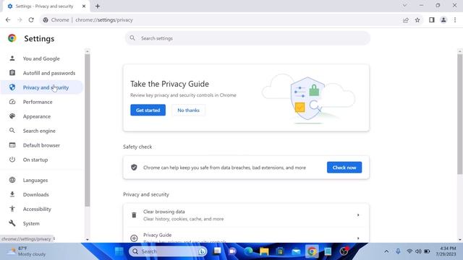Focus the Search settings field
463x260 pixels.
(x=247, y=38)
